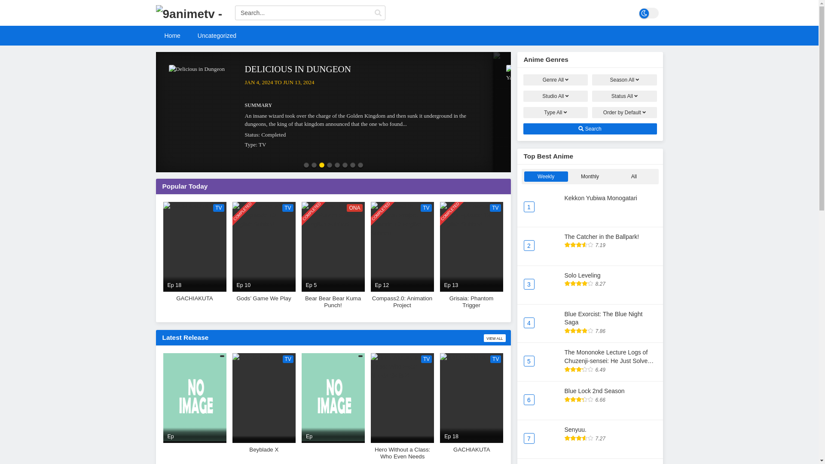Select the third carousel slide dot
Screen dimensions: 825x464
coord(322,165)
